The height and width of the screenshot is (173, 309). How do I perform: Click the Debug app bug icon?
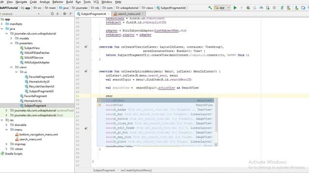248,8
